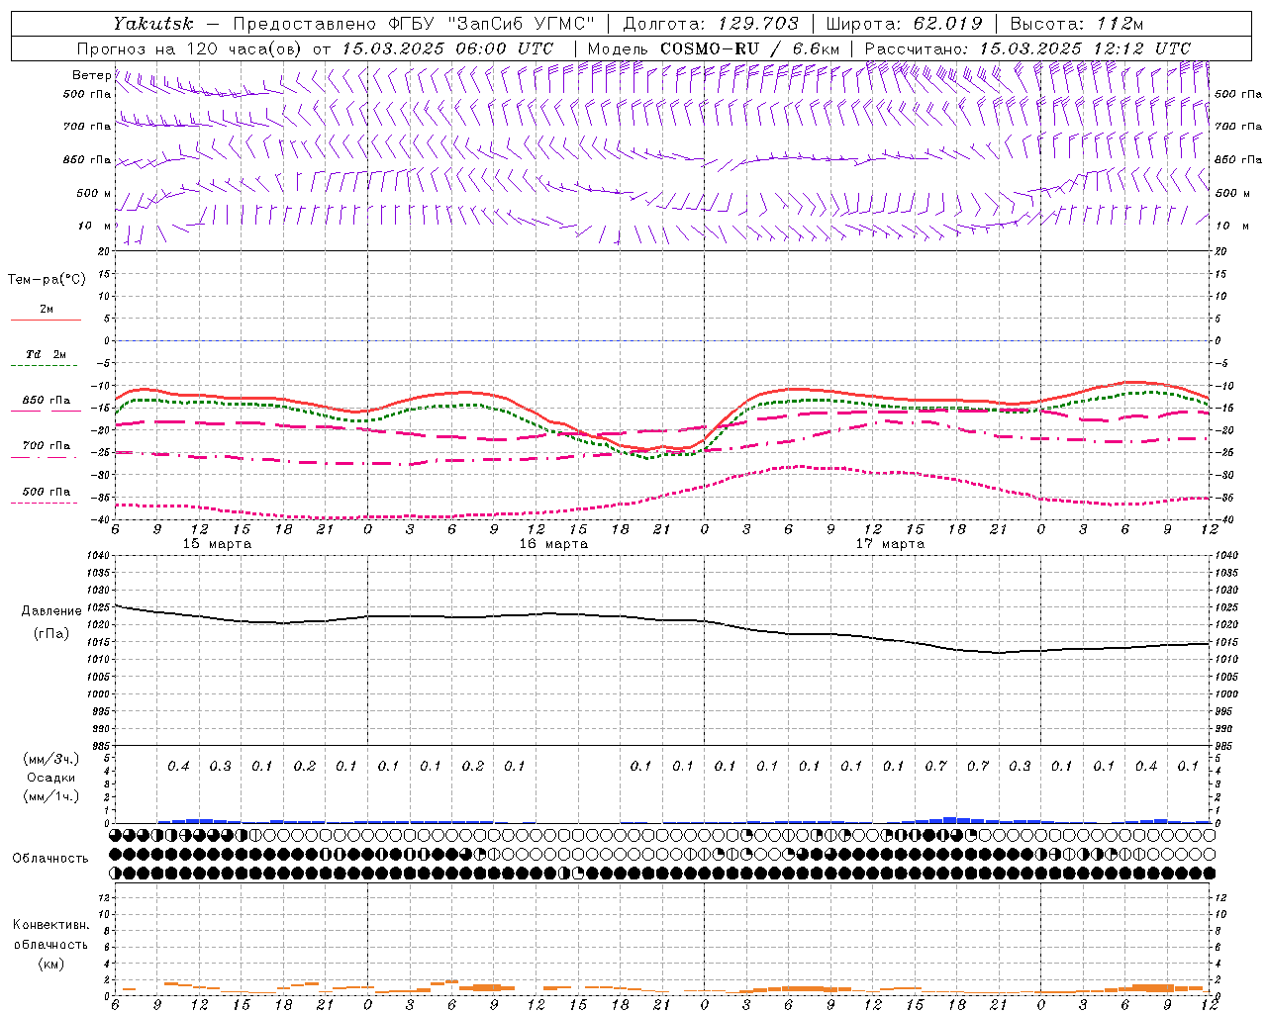
Task: Click the Осадки precipitation label
Action: pyautogui.click(x=51, y=778)
